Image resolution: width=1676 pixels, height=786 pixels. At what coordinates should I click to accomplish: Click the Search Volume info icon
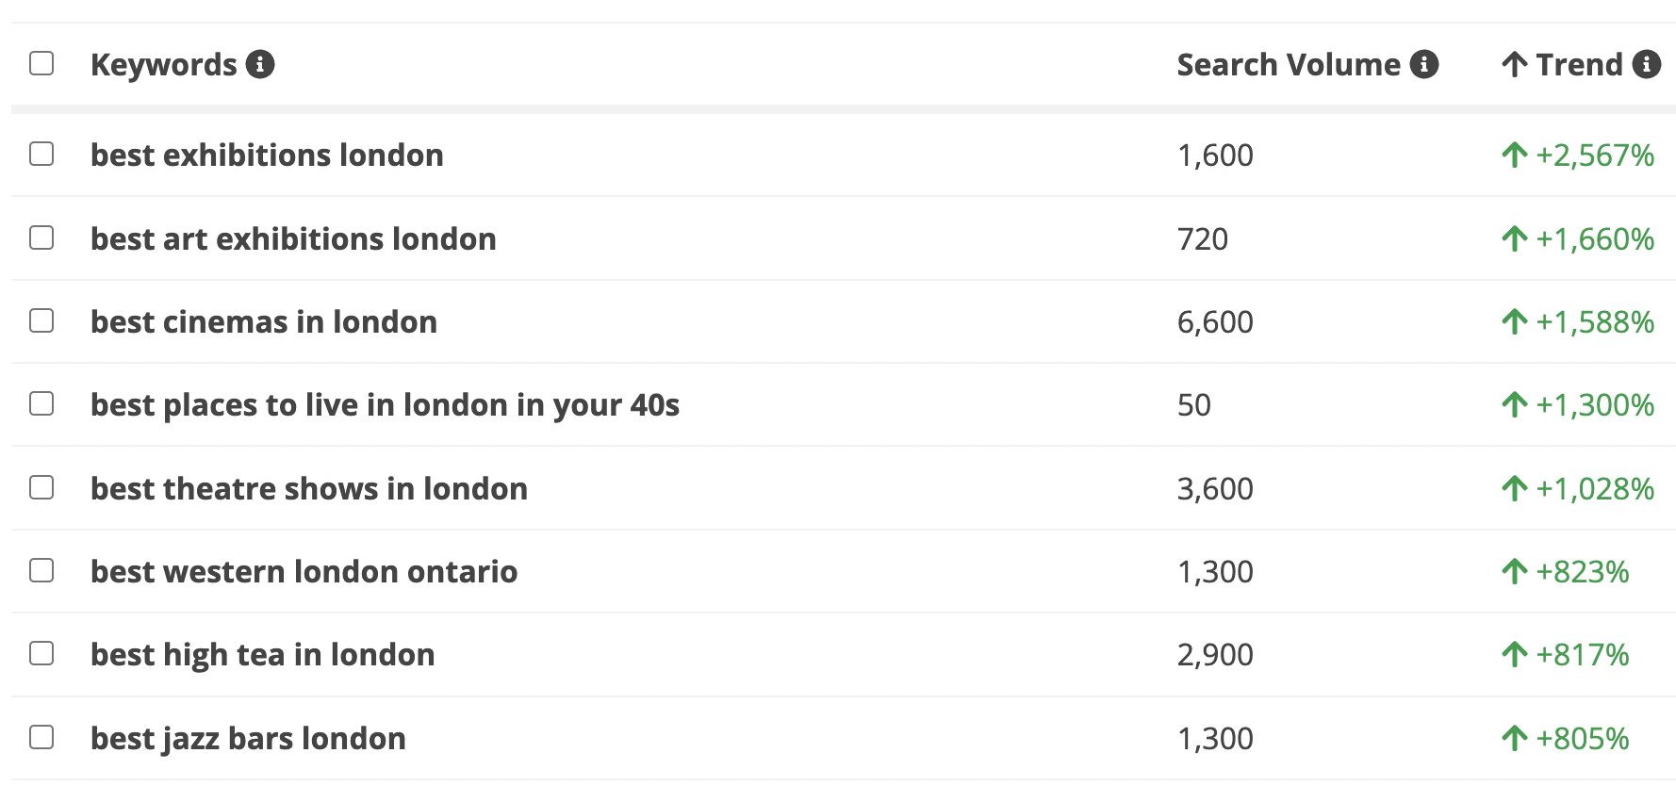pyautogui.click(x=1424, y=64)
